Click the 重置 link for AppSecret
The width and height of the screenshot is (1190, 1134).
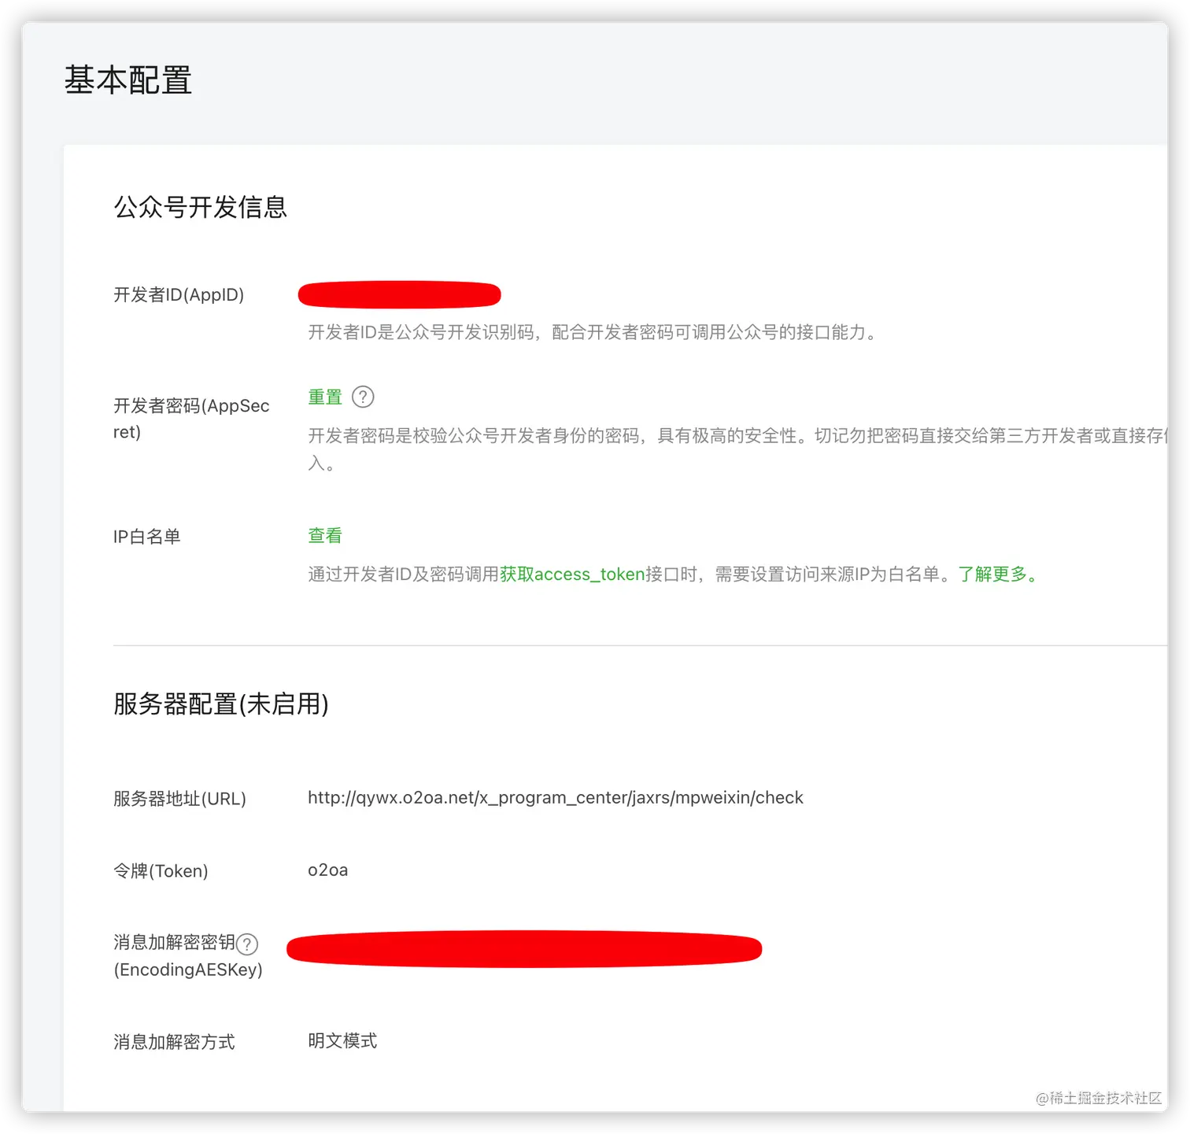(325, 397)
